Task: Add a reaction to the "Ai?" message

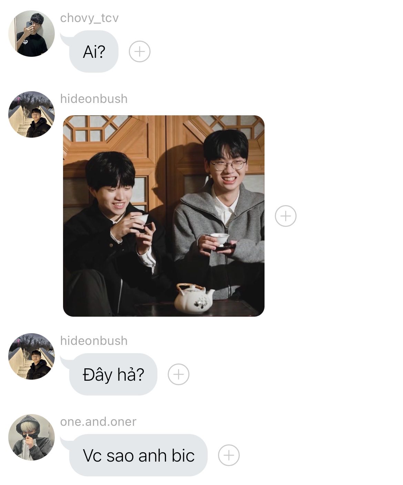Action: click(139, 52)
